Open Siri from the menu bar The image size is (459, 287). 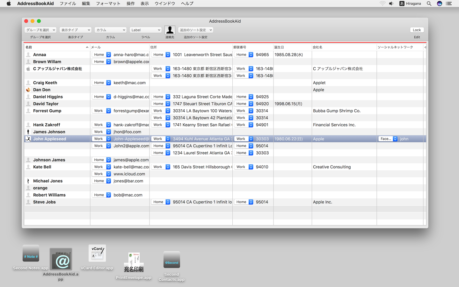[440, 4]
